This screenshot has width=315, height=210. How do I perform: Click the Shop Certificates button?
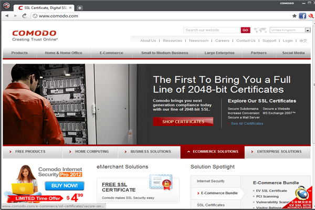[183, 122]
